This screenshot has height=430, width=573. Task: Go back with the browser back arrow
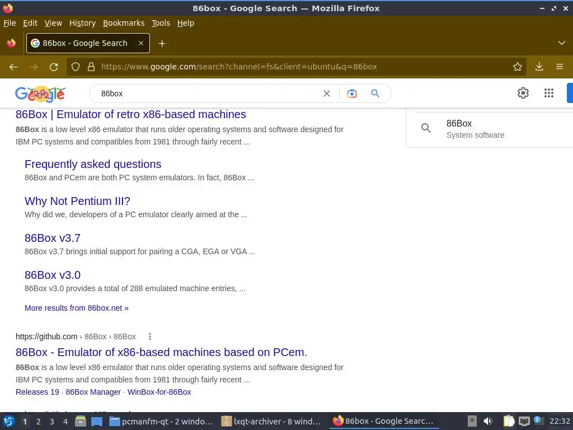[x=13, y=67]
